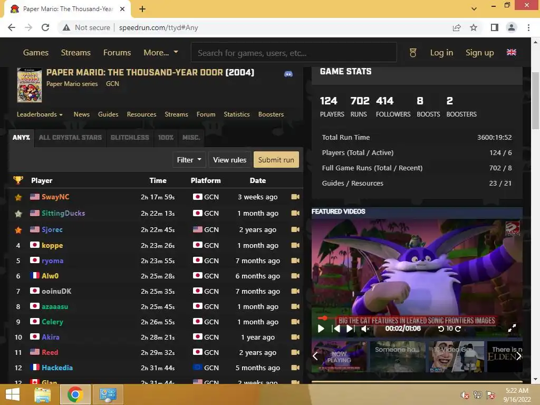This screenshot has height=405, width=540.
Task: Open the Resources menu item
Action: coord(141,114)
